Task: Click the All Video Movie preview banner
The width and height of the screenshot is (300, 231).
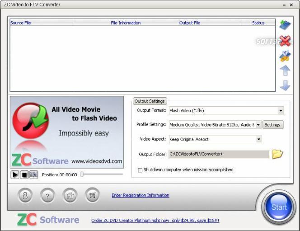Action: point(67,132)
